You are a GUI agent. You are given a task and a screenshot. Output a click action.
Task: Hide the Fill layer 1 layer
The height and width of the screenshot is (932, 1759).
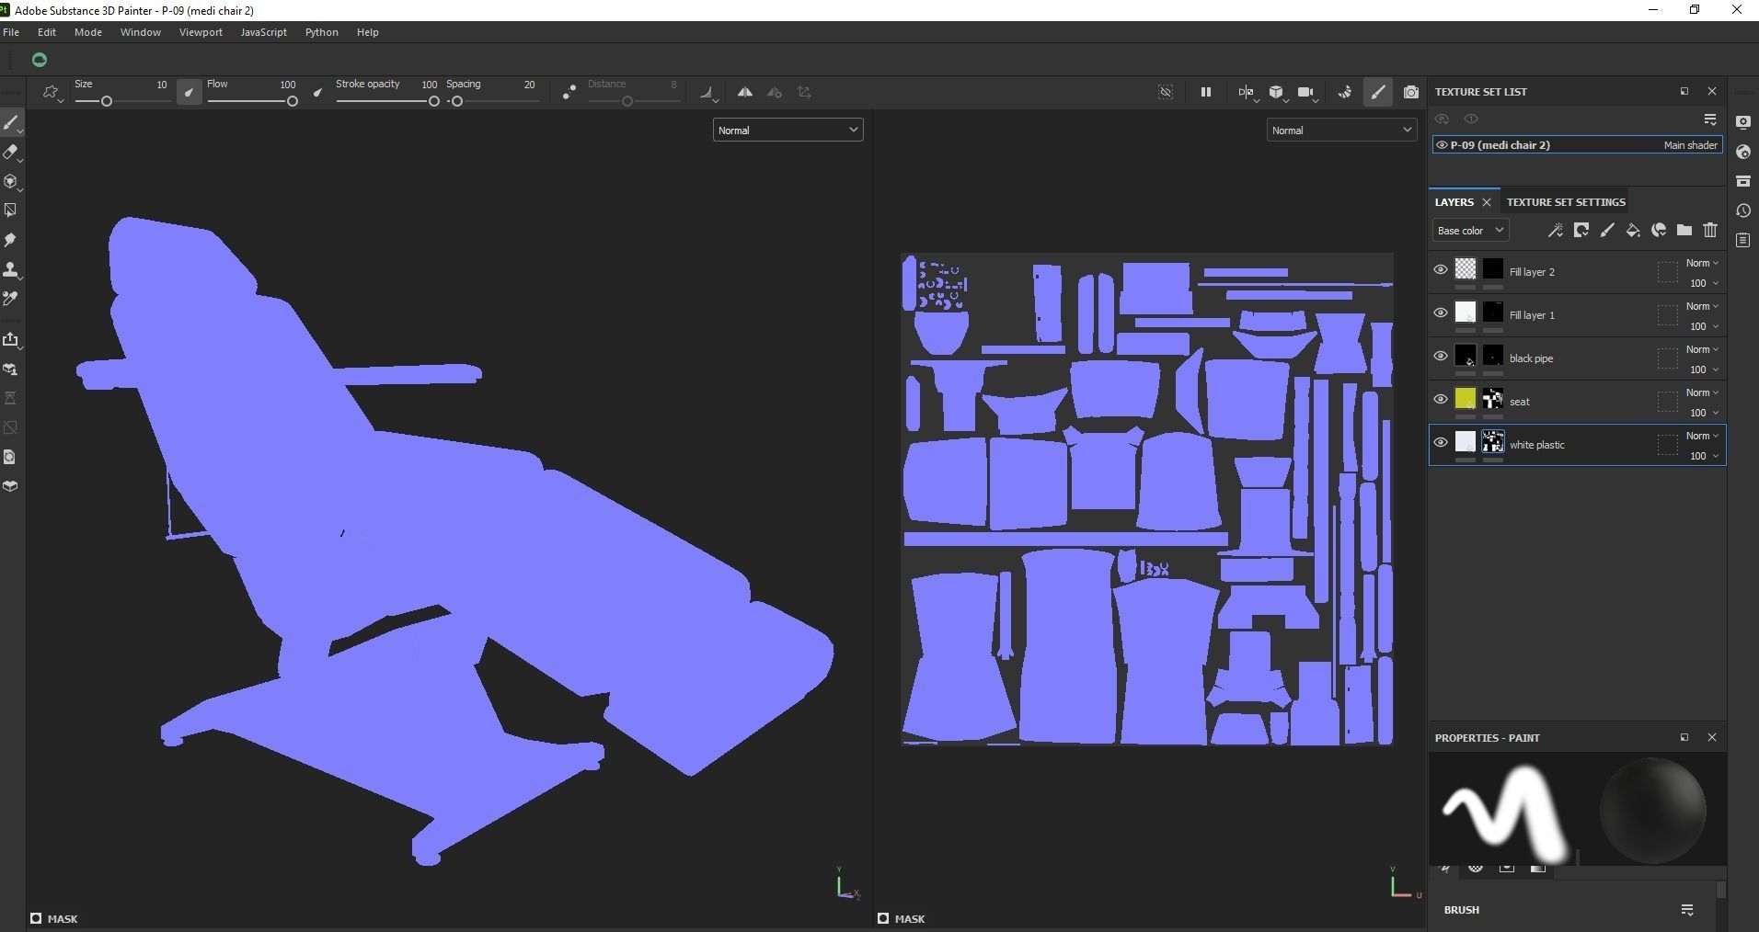click(x=1441, y=313)
